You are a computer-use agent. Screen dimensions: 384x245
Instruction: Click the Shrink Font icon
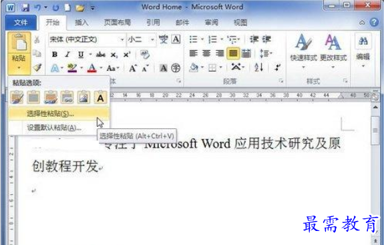click(x=145, y=69)
